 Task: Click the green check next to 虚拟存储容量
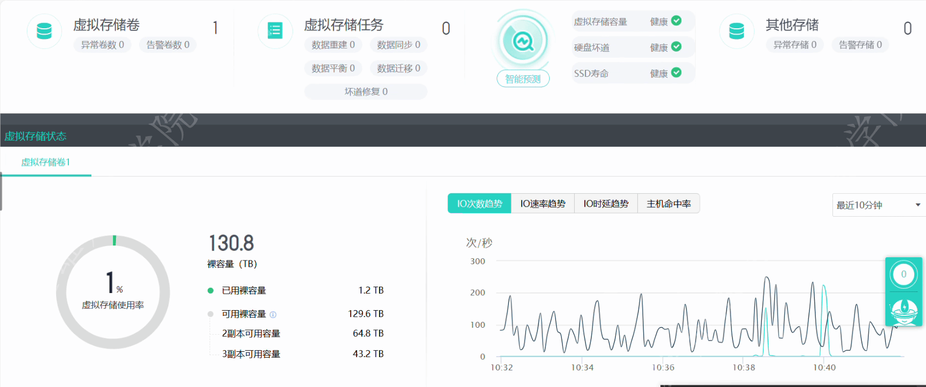coord(676,21)
